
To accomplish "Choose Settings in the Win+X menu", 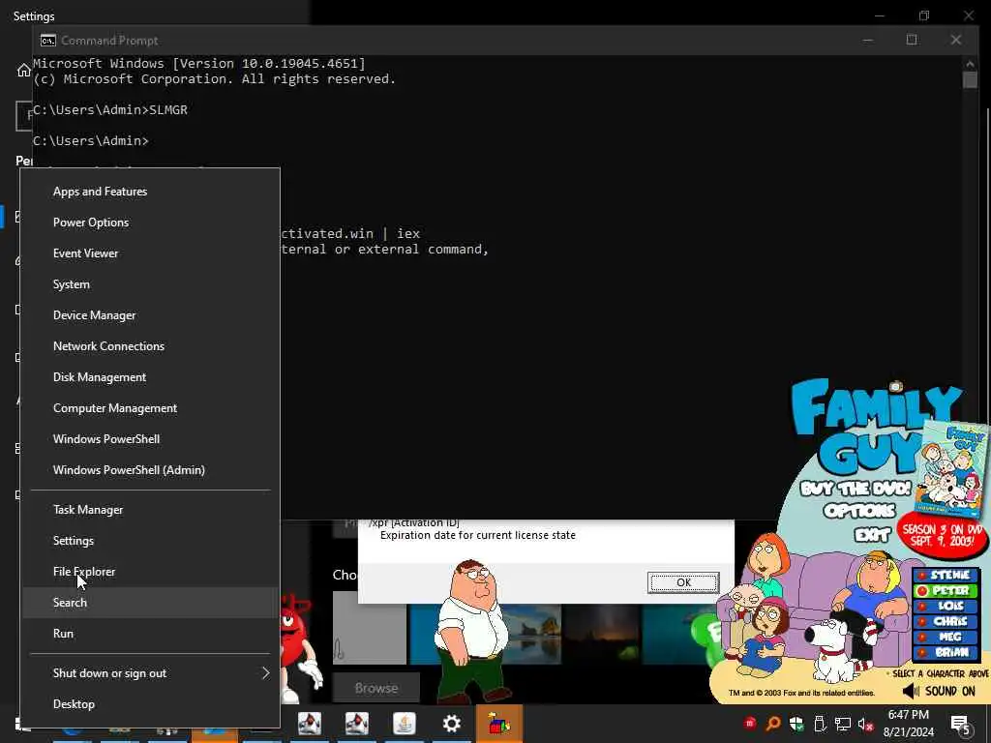I will point(150,541).
